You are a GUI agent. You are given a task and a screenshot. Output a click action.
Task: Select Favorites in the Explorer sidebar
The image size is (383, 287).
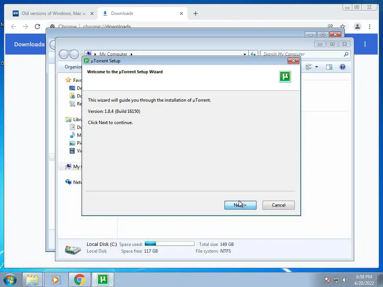tap(73, 80)
